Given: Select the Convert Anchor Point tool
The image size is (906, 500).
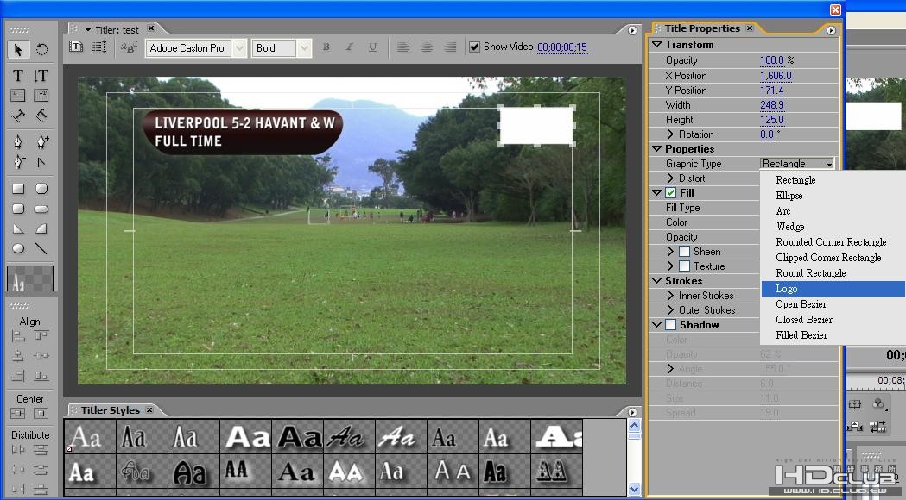Looking at the screenshot, I should tap(41, 162).
